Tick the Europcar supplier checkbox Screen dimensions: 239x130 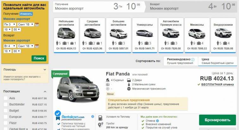[x=6, y=117]
